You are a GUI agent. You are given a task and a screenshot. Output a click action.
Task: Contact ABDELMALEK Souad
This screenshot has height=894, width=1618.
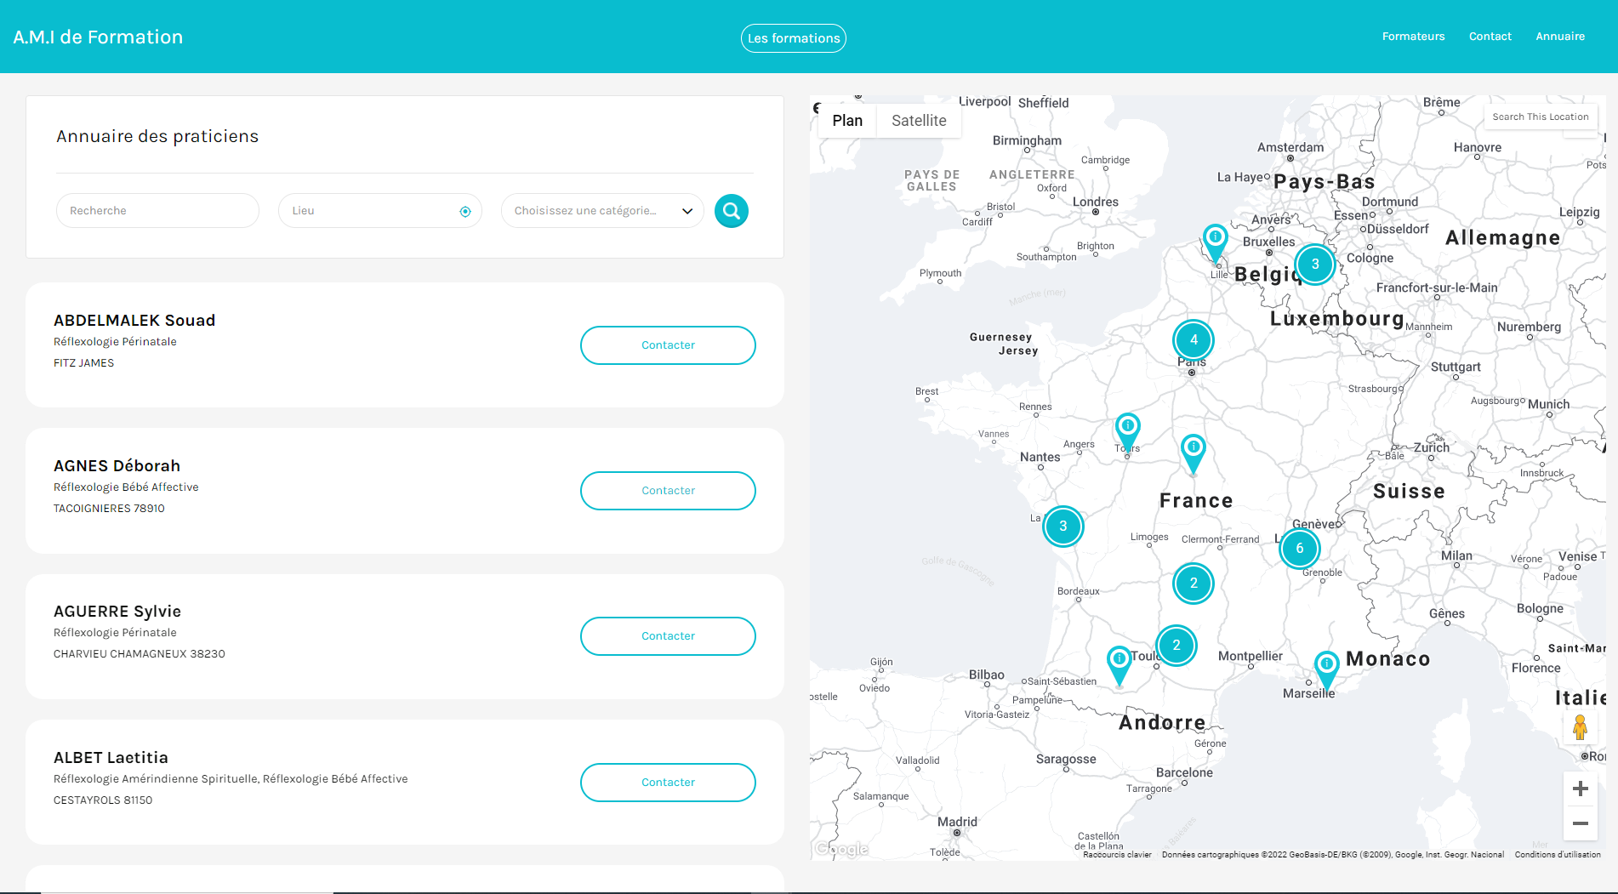[668, 345]
